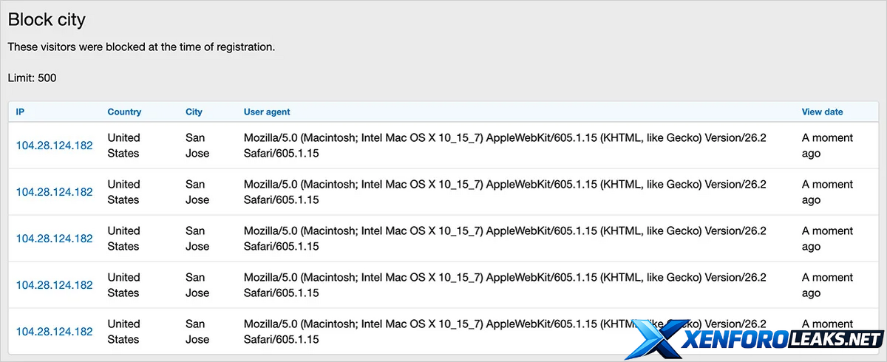Click the first row's user agent string
The image size is (887, 362).
pos(505,146)
